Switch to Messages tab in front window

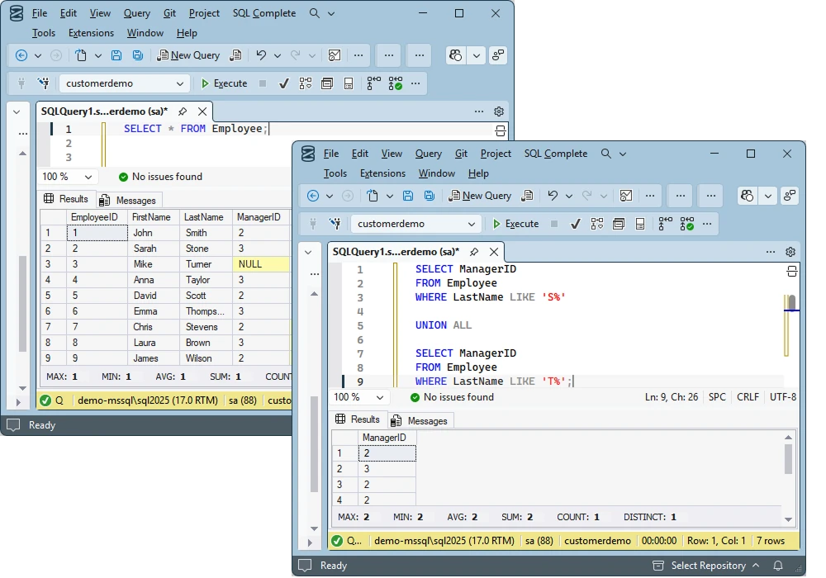click(421, 420)
